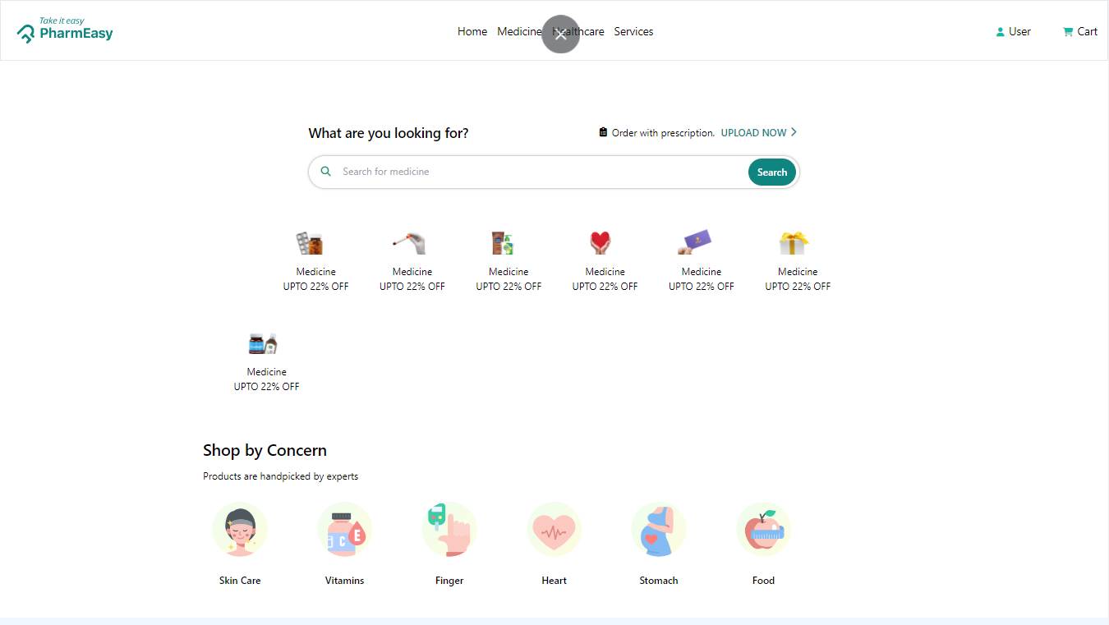Click the purple card in hand icon

coord(694,242)
